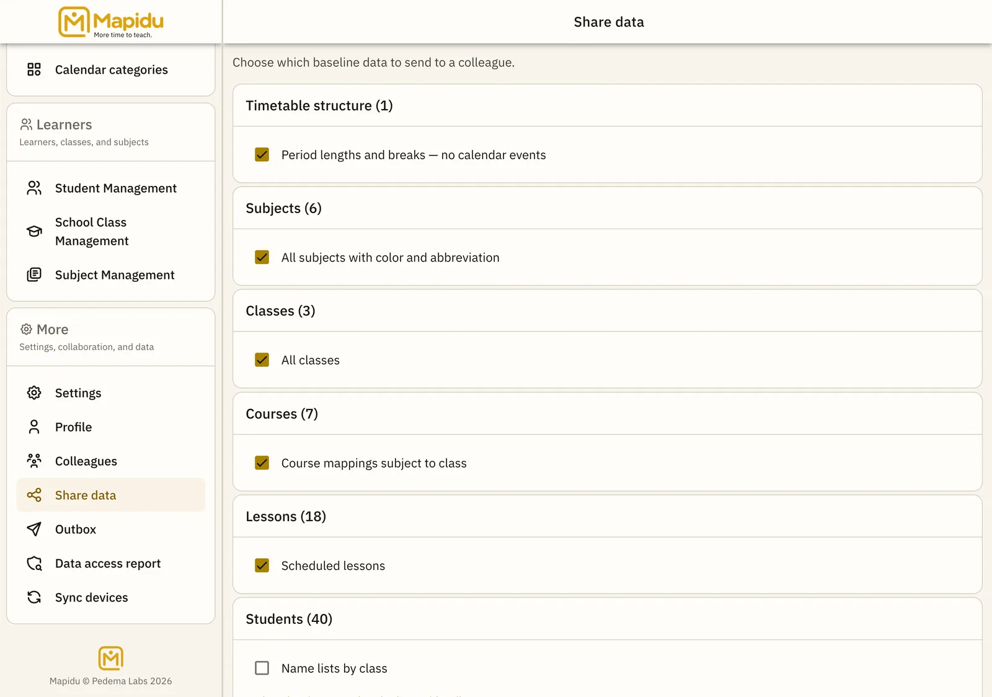
Task: Go to the Outbox
Action: (111, 529)
